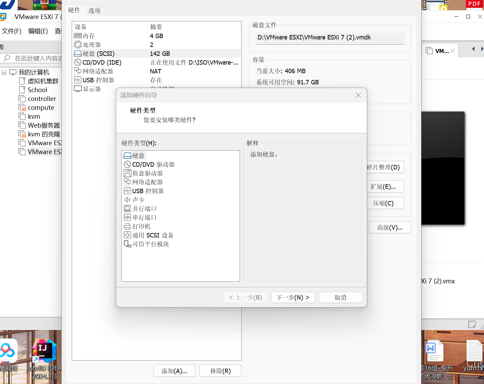484x384 pixels.
Task: Click 取消 button in hardware wizard
Action: point(341,297)
